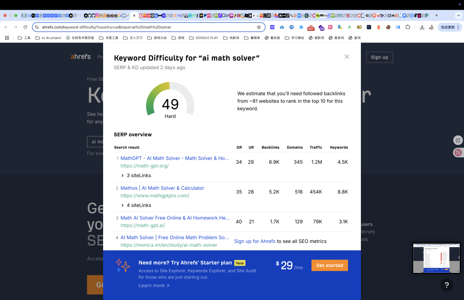The image size is (464, 300).
Task: Open the red mail extension showing 1247
Action: (x=311, y=28)
